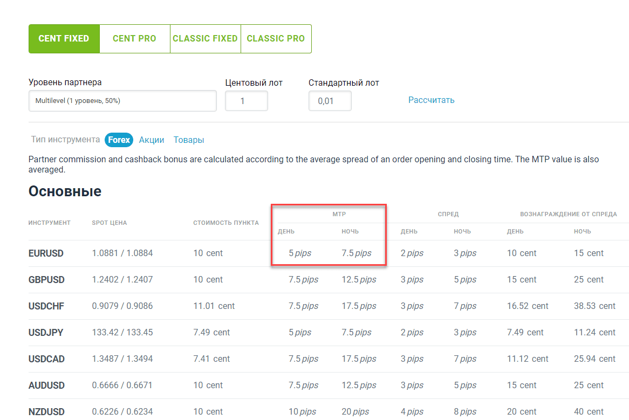The image size is (629, 420).
Task: Open the Уровень партнера dropdown
Action: (122, 101)
